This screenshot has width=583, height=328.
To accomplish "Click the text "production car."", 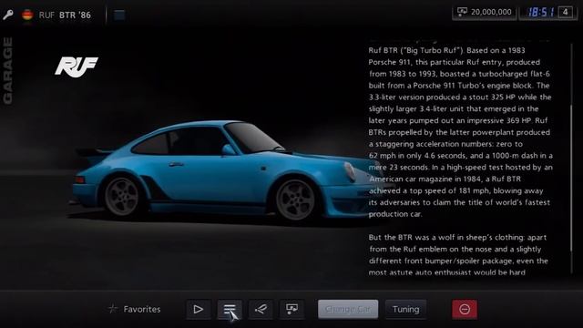I will coord(395,214).
